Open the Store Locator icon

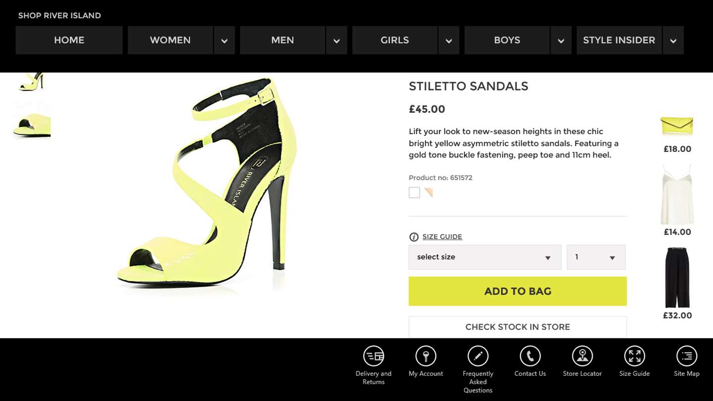(x=582, y=356)
